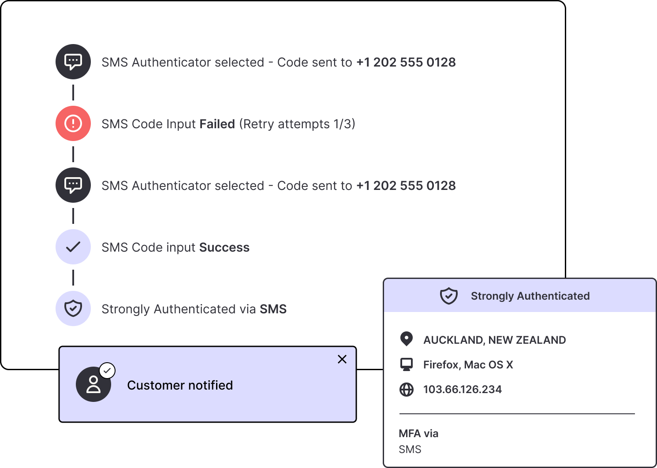Click the customer avatar in the notification
657x468 pixels.
94,384
